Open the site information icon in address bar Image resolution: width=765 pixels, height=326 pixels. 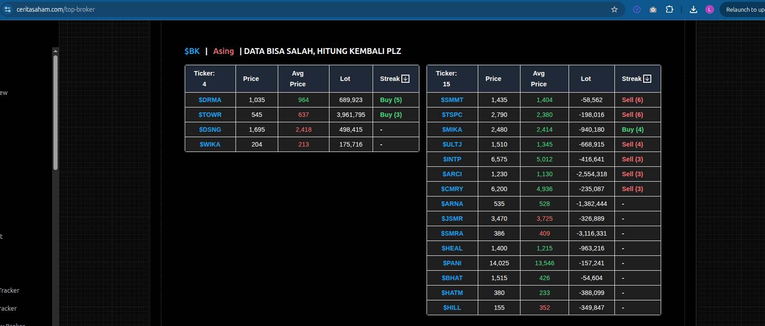click(8, 9)
